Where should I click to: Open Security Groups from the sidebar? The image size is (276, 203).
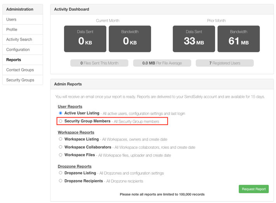coord(20,80)
